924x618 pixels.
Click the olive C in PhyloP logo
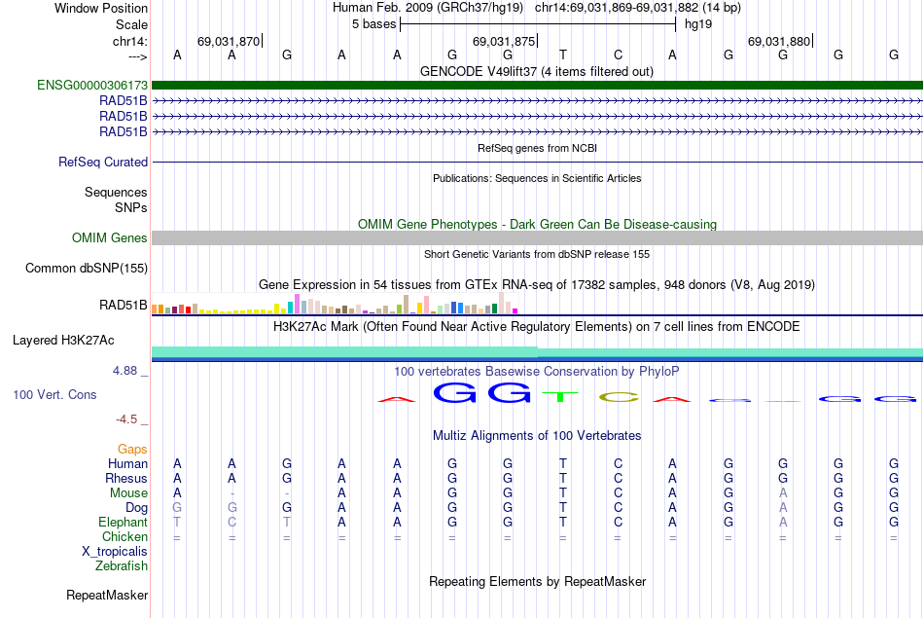(619, 397)
